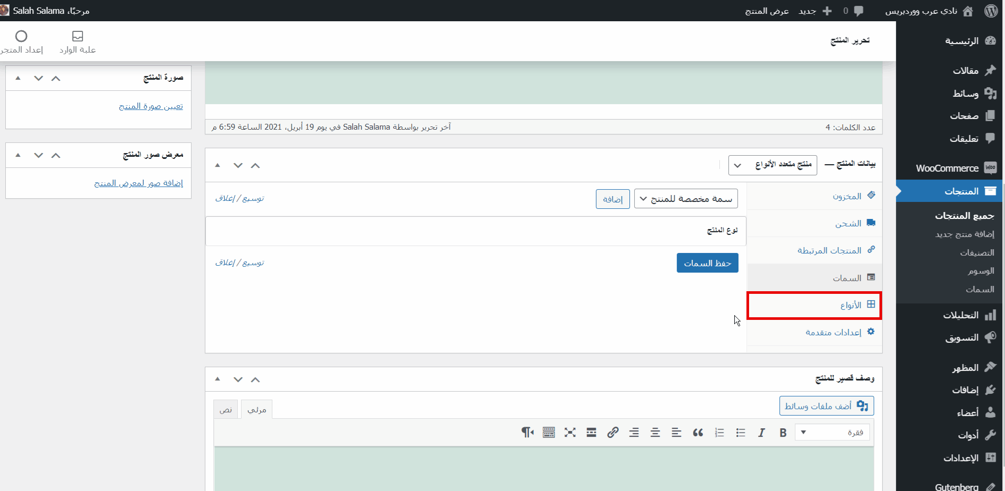Click the insert link icon
Image resolution: width=1005 pixels, height=491 pixels.
click(x=612, y=433)
